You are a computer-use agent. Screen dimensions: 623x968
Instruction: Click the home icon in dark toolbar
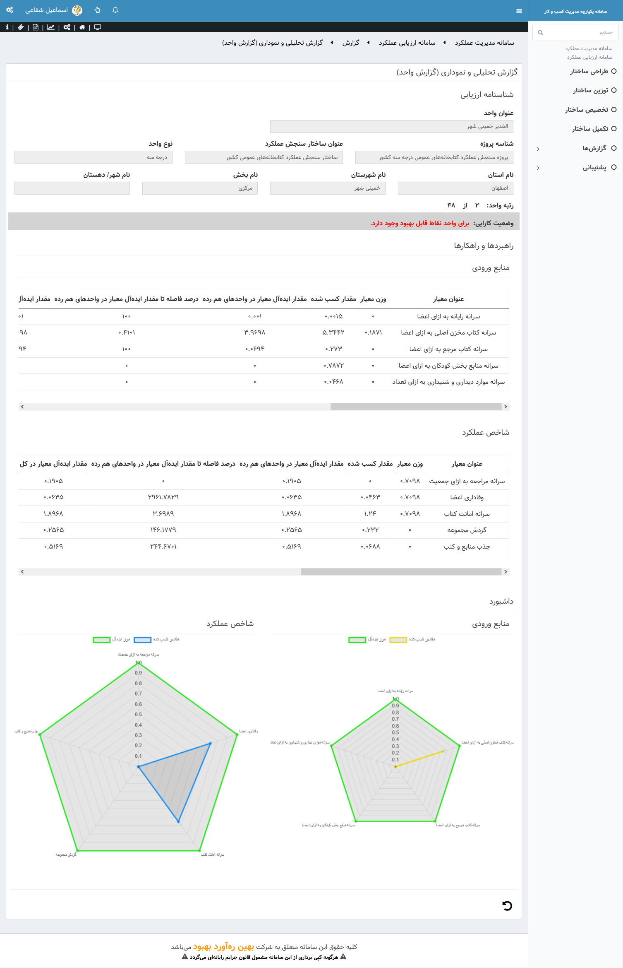click(x=82, y=27)
